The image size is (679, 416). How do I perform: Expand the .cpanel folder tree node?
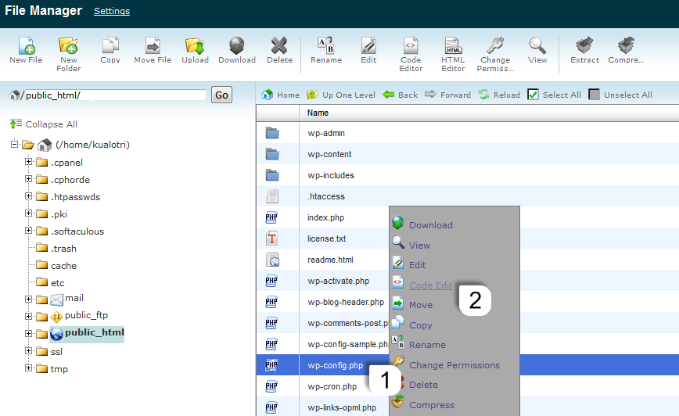(29, 162)
